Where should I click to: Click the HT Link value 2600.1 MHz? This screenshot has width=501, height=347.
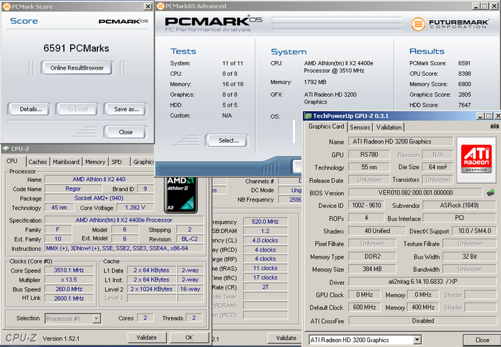pos(69,298)
